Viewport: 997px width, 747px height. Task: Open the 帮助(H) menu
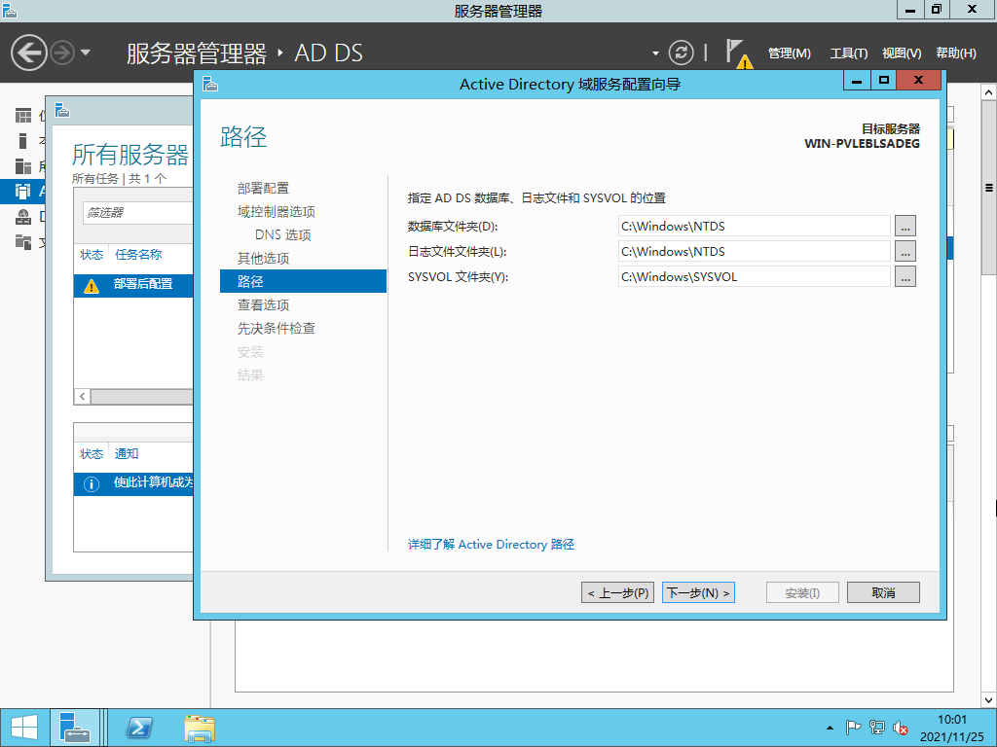click(x=956, y=53)
